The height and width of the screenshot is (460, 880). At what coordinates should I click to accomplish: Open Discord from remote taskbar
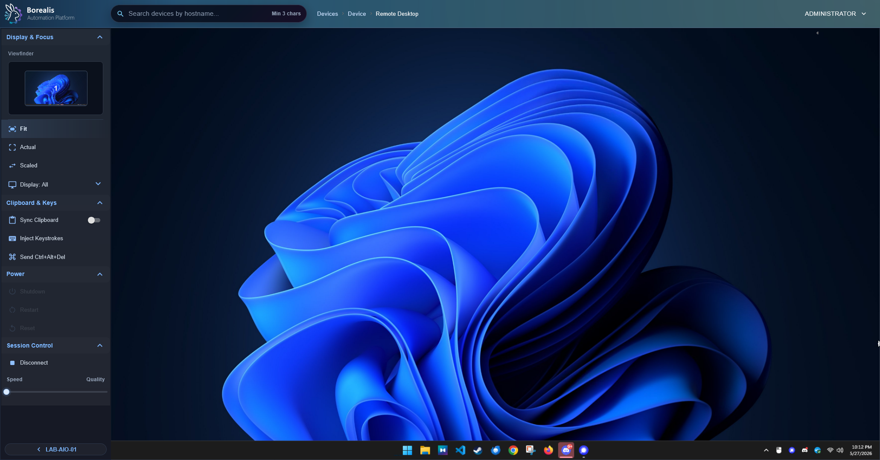[566, 450]
